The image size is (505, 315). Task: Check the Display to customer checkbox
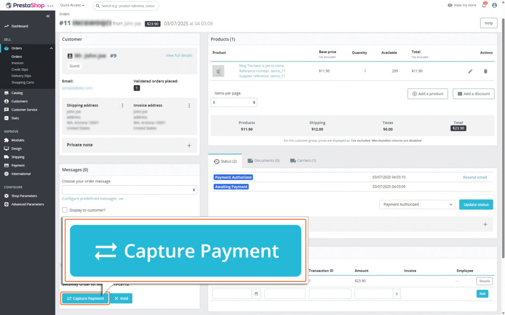click(x=65, y=210)
